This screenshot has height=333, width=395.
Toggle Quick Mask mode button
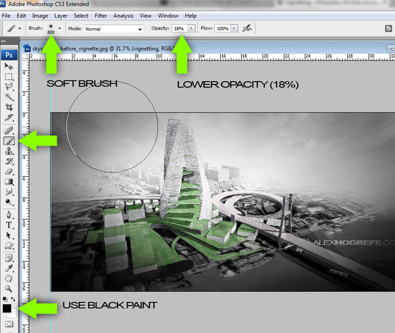click(x=9, y=324)
